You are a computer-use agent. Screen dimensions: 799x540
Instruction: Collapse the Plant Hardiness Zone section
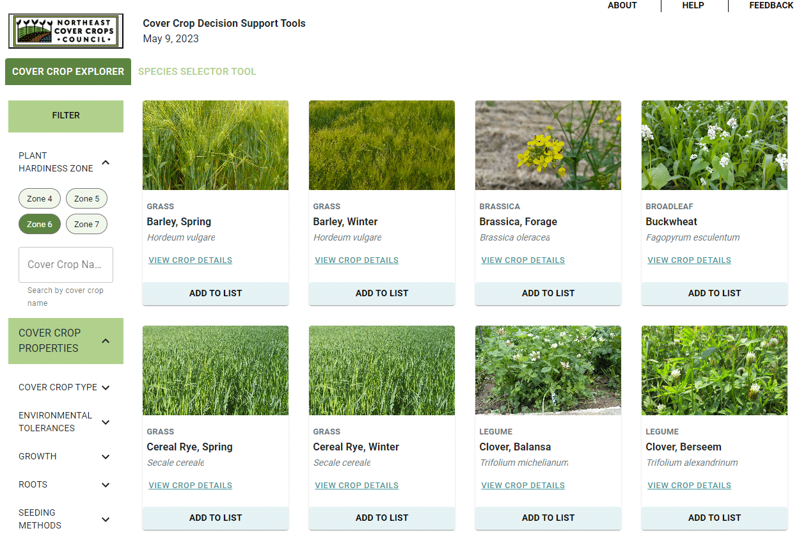106,163
